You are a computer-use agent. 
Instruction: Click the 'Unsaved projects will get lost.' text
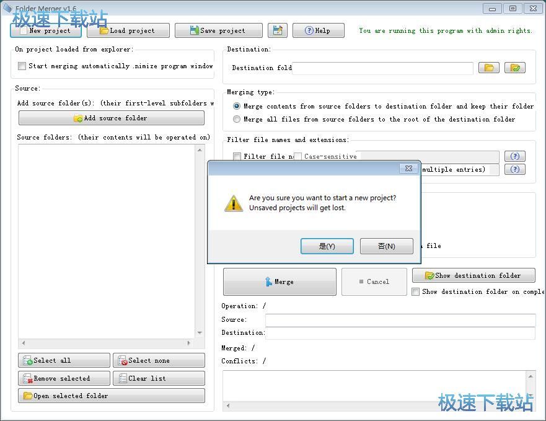tap(297, 208)
